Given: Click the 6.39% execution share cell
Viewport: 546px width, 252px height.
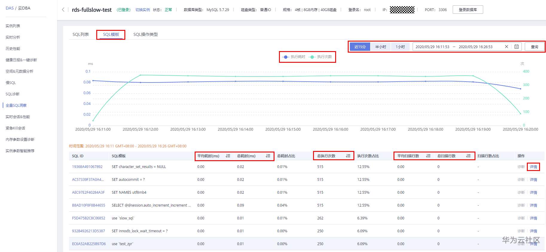Looking at the screenshot, I should [x=362, y=218].
